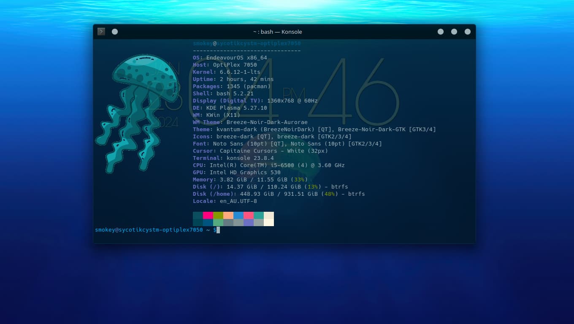This screenshot has width=574, height=324.
Task: Place cursor at the bash prompt cursor block
Action: (218, 230)
